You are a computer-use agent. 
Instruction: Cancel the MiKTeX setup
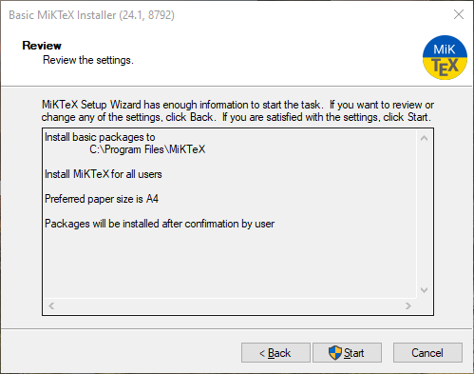tap(427, 352)
